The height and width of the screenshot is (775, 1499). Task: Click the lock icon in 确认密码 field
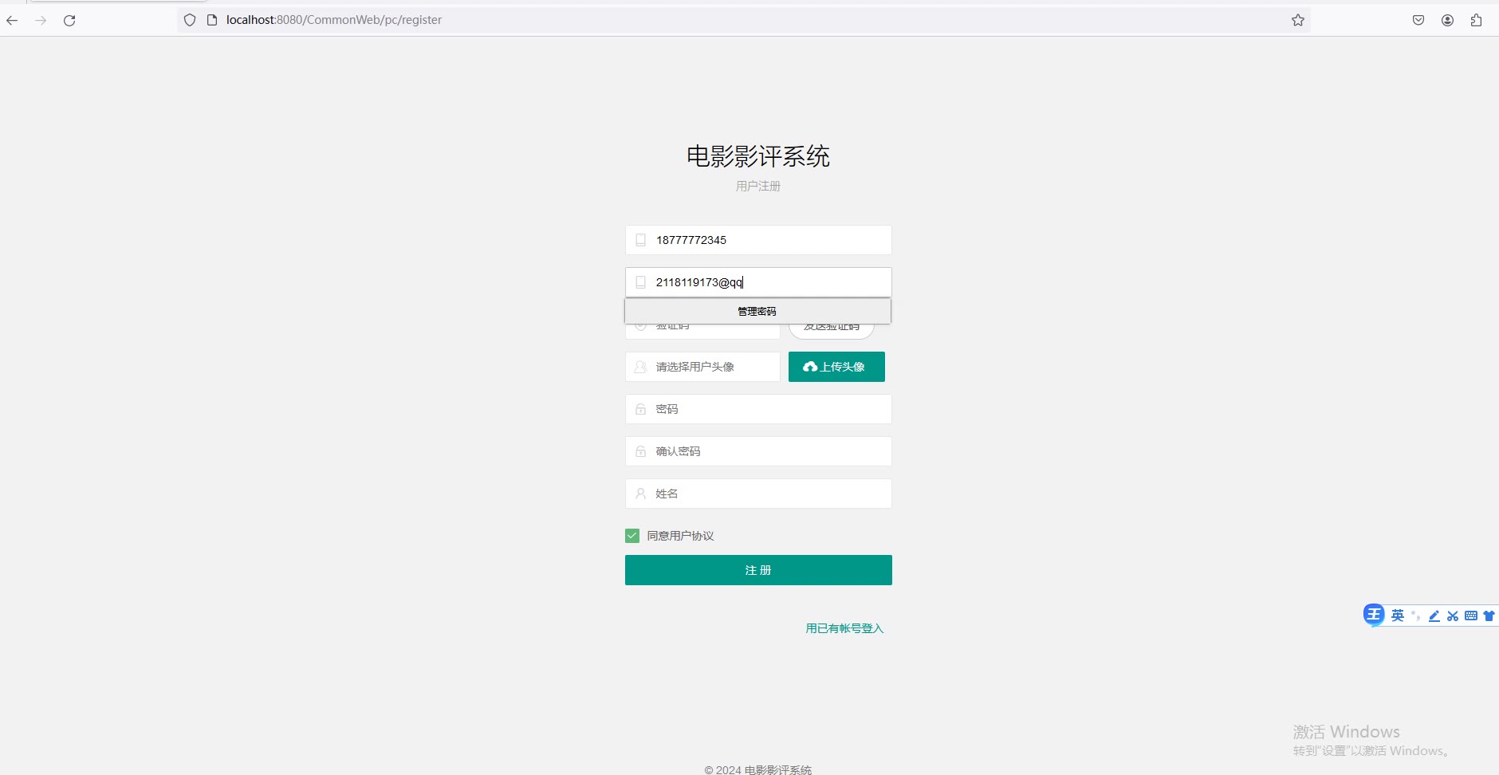(x=640, y=451)
